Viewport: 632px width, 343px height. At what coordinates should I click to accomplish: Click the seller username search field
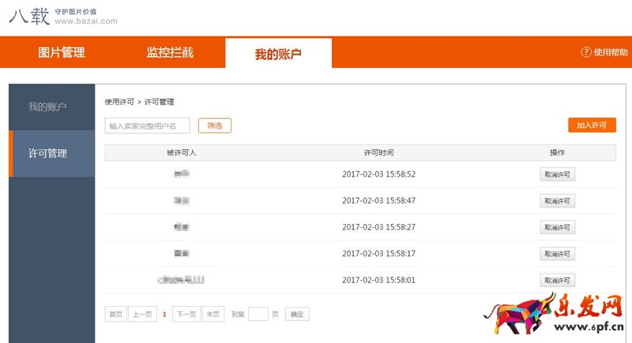(147, 125)
